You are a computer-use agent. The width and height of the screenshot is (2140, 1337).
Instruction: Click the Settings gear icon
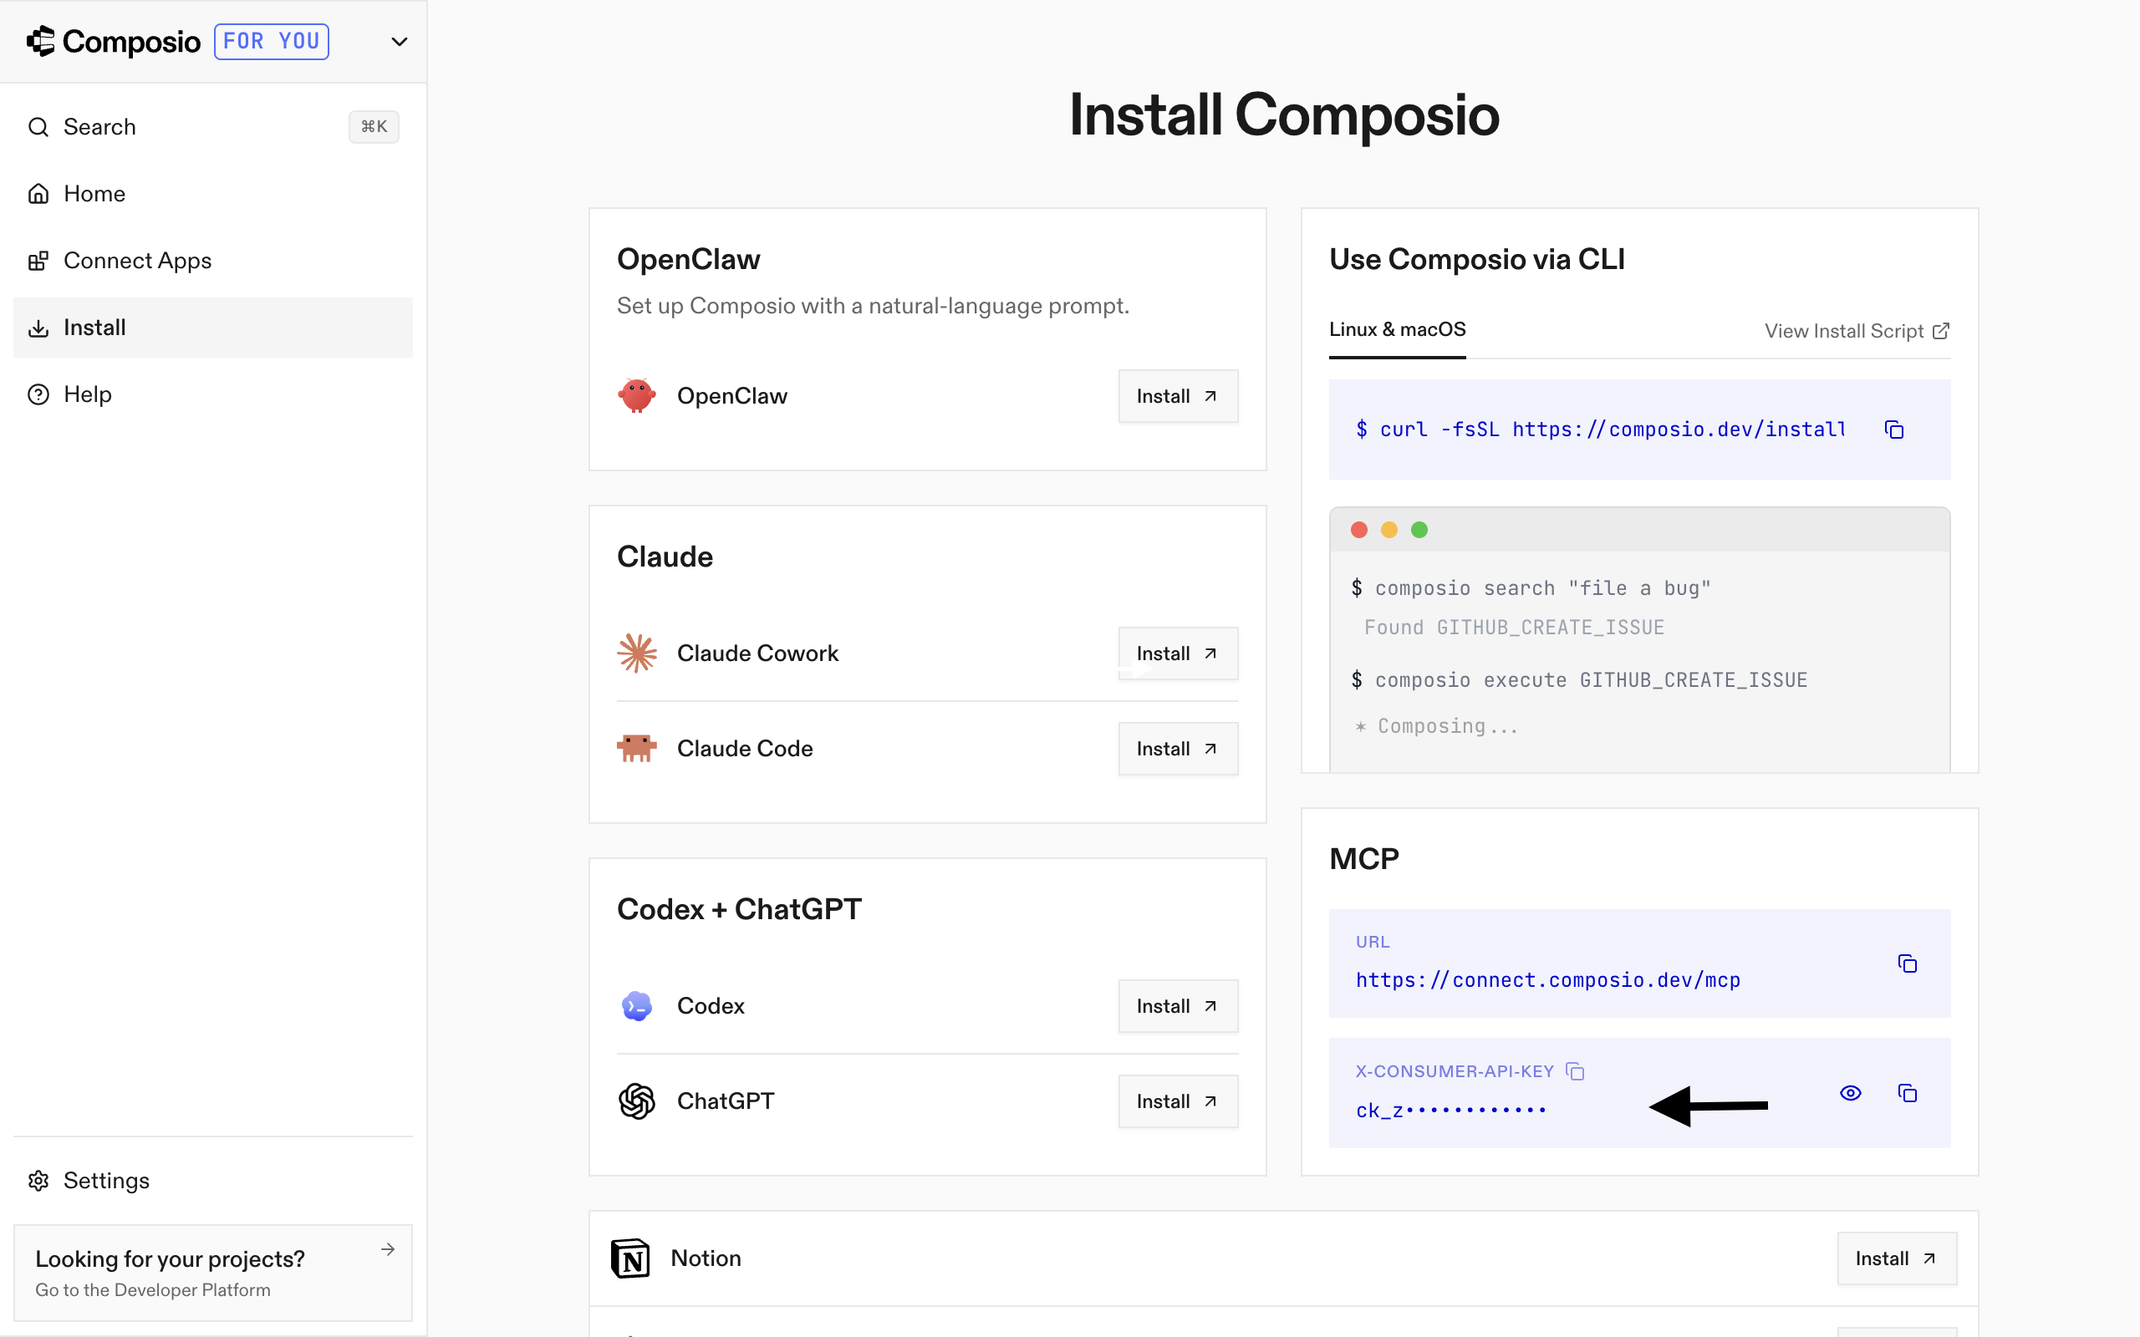click(38, 1181)
